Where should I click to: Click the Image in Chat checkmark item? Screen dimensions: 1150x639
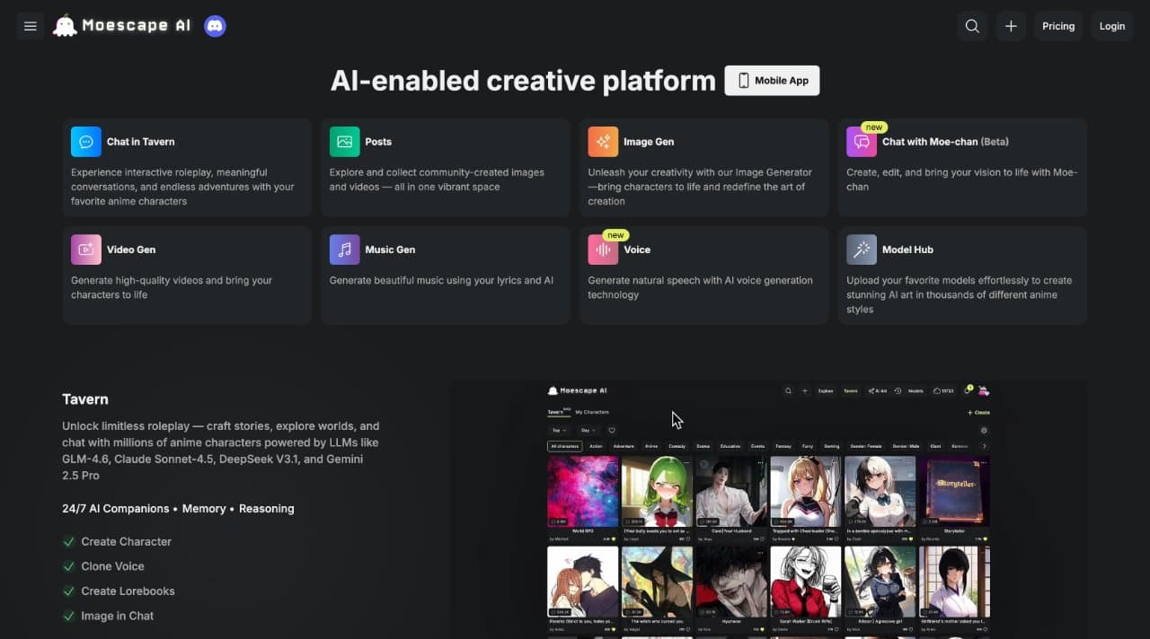108,616
